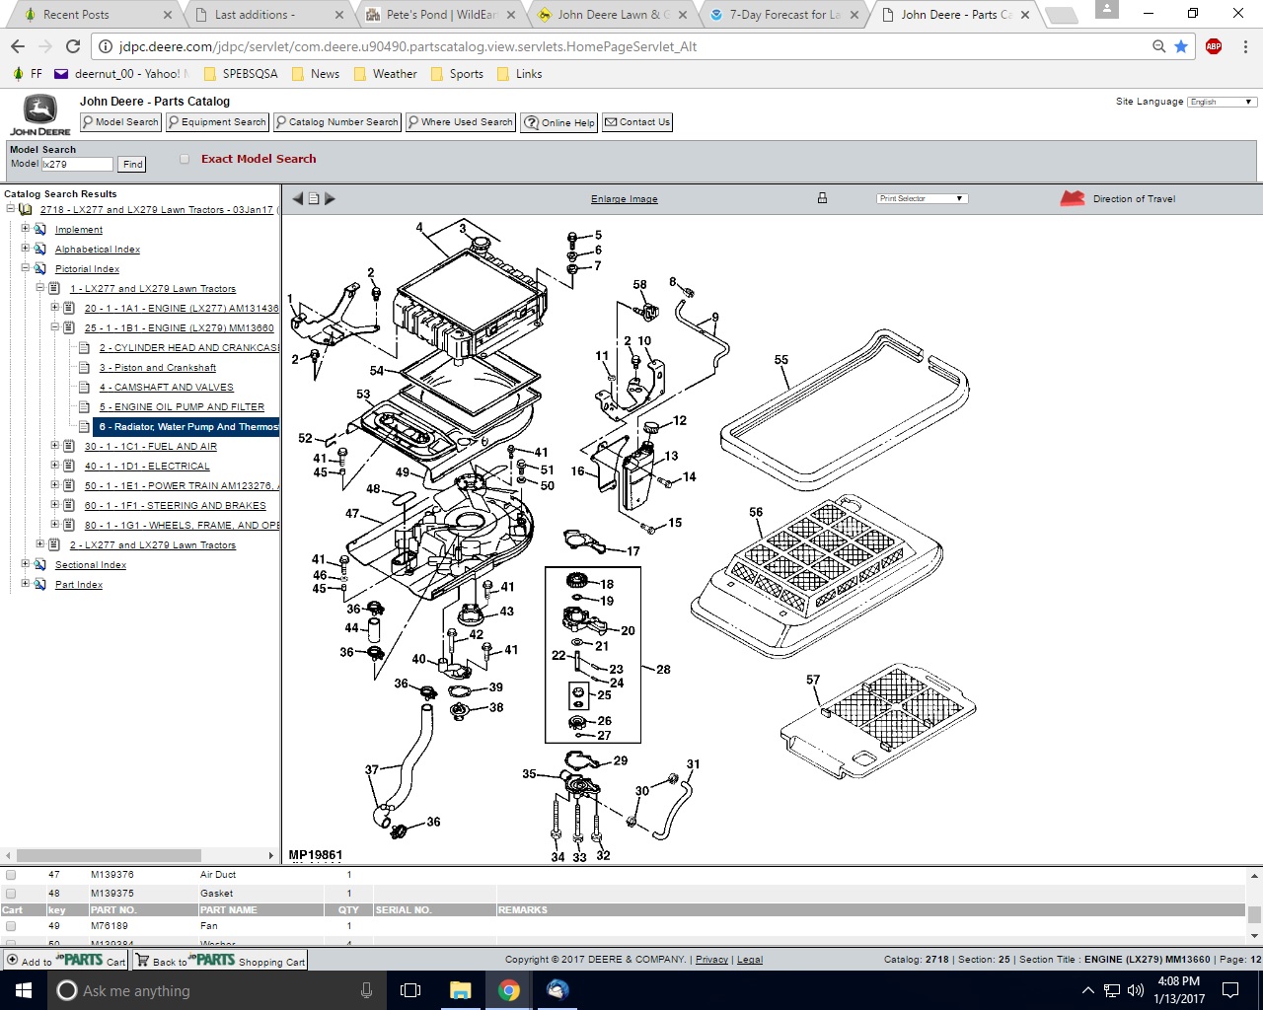Image resolution: width=1263 pixels, height=1010 pixels.
Task: Open the Print Selector dropdown
Action: pyautogui.click(x=922, y=198)
